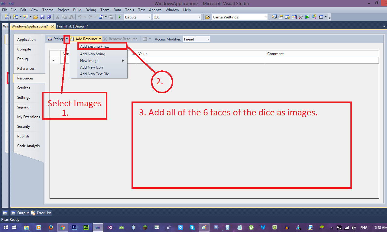387x232 pixels.
Task: Open Google Chrome from the taskbar
Action: (x=63, y=227)
